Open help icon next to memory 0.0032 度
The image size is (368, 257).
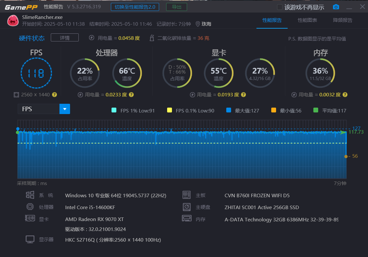click(345, 94)
